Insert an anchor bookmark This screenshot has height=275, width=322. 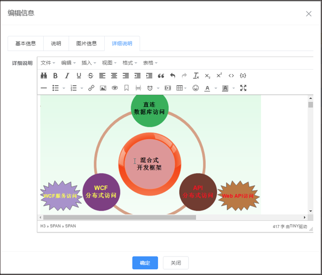click(126, 88)
